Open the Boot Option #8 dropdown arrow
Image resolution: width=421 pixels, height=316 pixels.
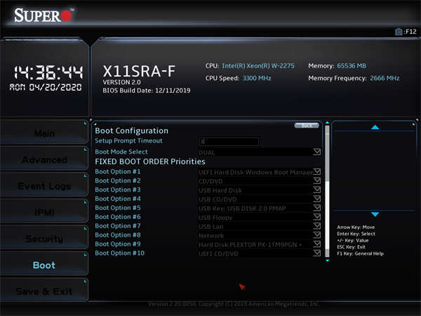[x=317, y=235]
